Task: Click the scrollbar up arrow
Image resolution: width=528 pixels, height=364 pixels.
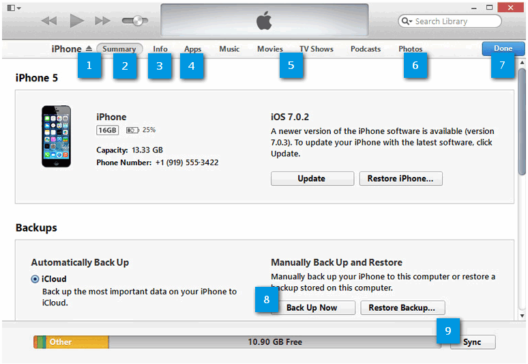Action: 523,62
